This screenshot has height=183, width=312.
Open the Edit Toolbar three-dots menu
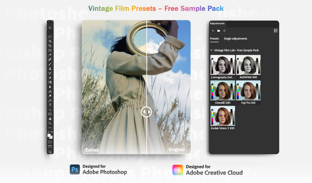[50, 128]
